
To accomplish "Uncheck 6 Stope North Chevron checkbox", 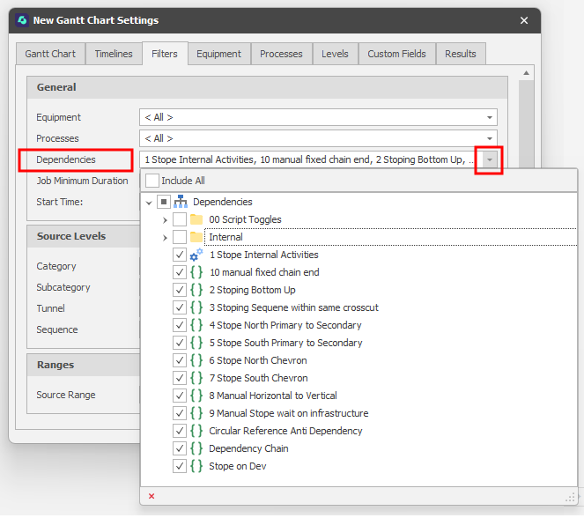I will pos(180,361).
